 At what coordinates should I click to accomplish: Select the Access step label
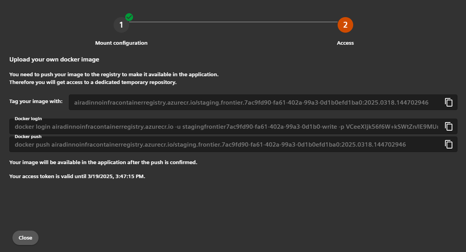coord(345,43)
